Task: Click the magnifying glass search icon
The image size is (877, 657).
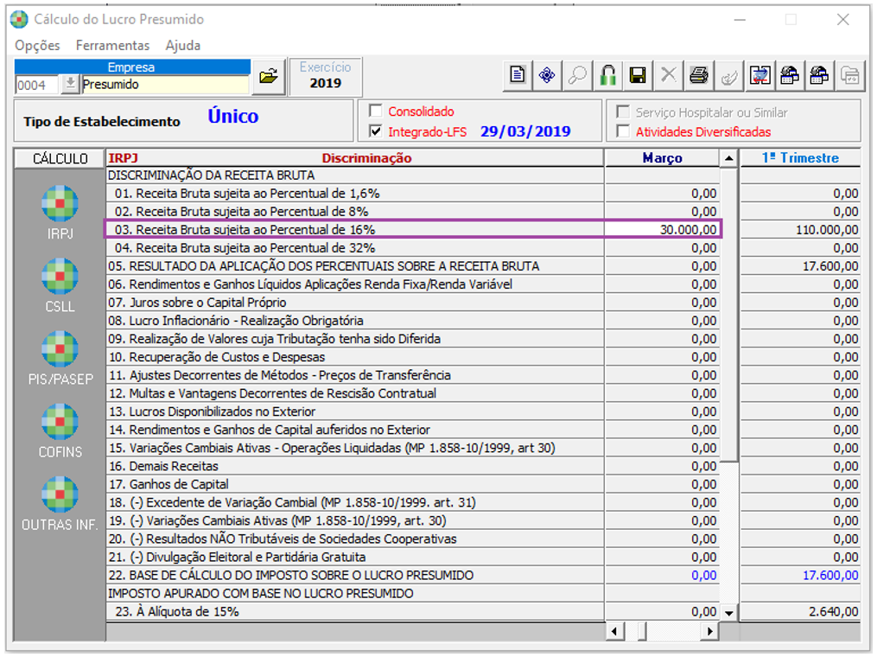Action: [577, 75]
